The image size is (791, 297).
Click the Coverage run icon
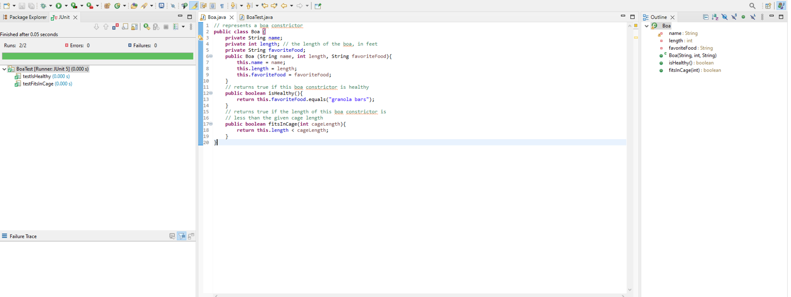[74, 6]
